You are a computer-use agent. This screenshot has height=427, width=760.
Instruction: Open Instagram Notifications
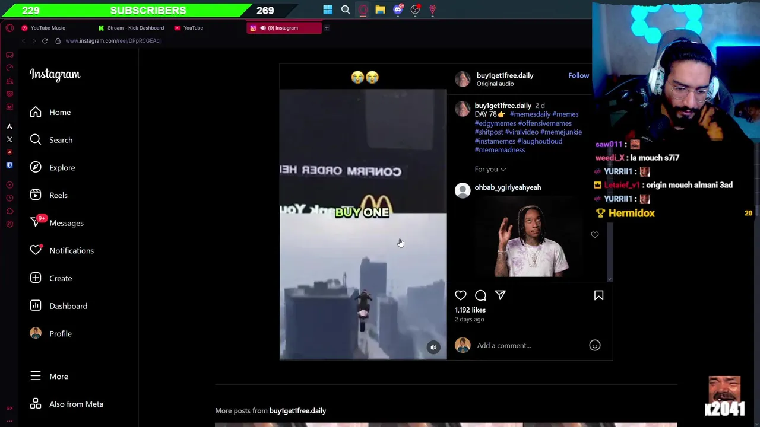[62, 251]
